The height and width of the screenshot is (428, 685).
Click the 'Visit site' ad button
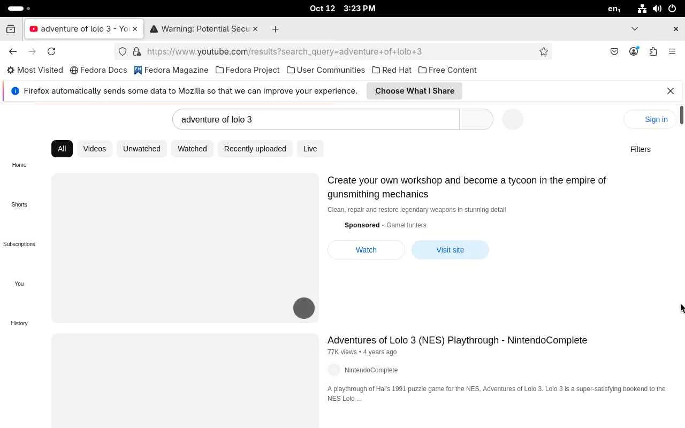point(450,250)
